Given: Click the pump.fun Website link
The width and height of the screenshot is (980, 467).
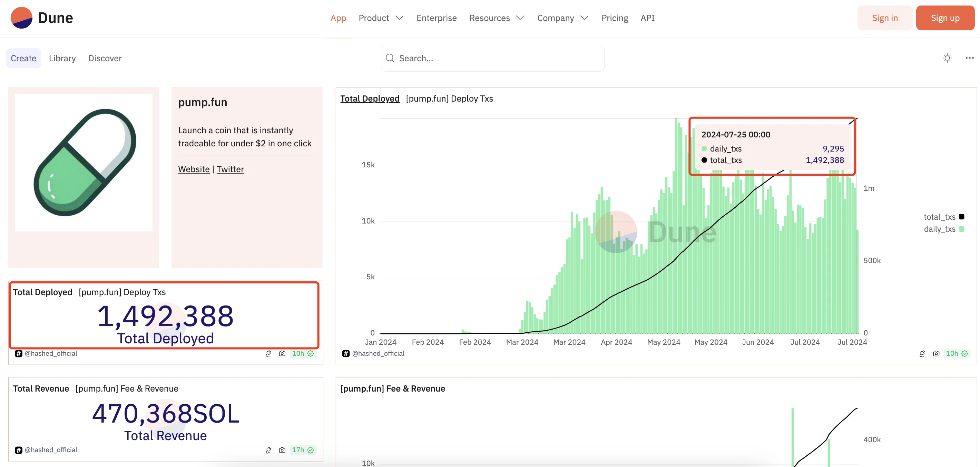Looking at the screenshot, I should 194,169.
